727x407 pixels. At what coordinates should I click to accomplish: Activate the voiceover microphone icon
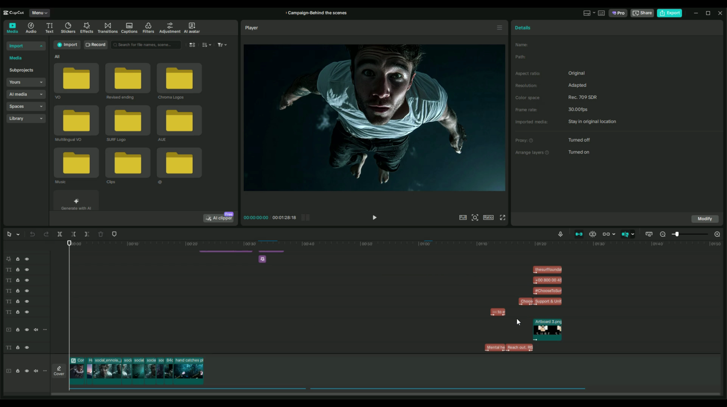(561, 234)
